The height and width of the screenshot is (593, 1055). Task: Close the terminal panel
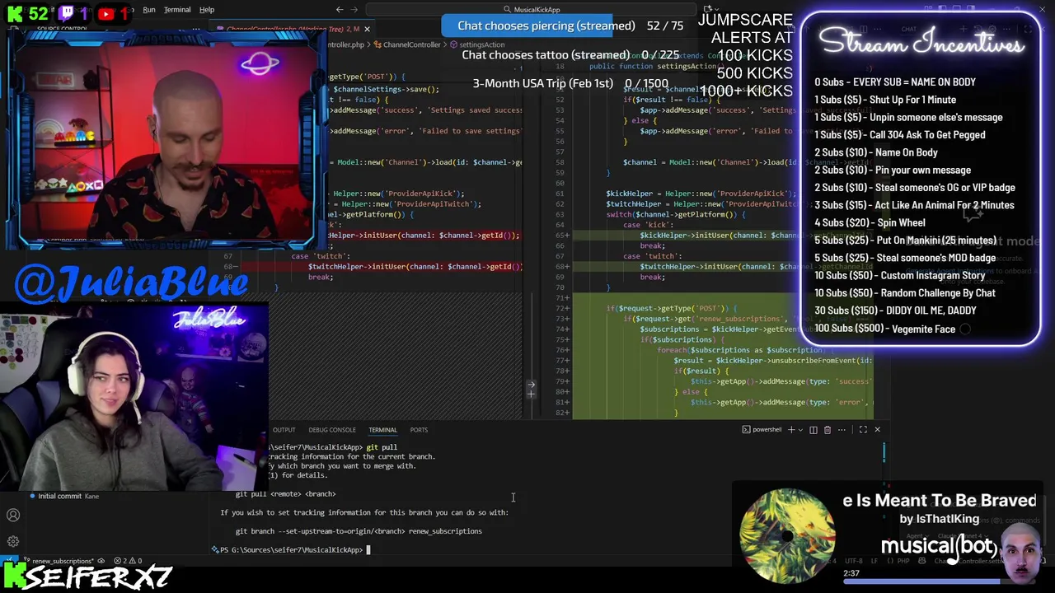[877, 430]
